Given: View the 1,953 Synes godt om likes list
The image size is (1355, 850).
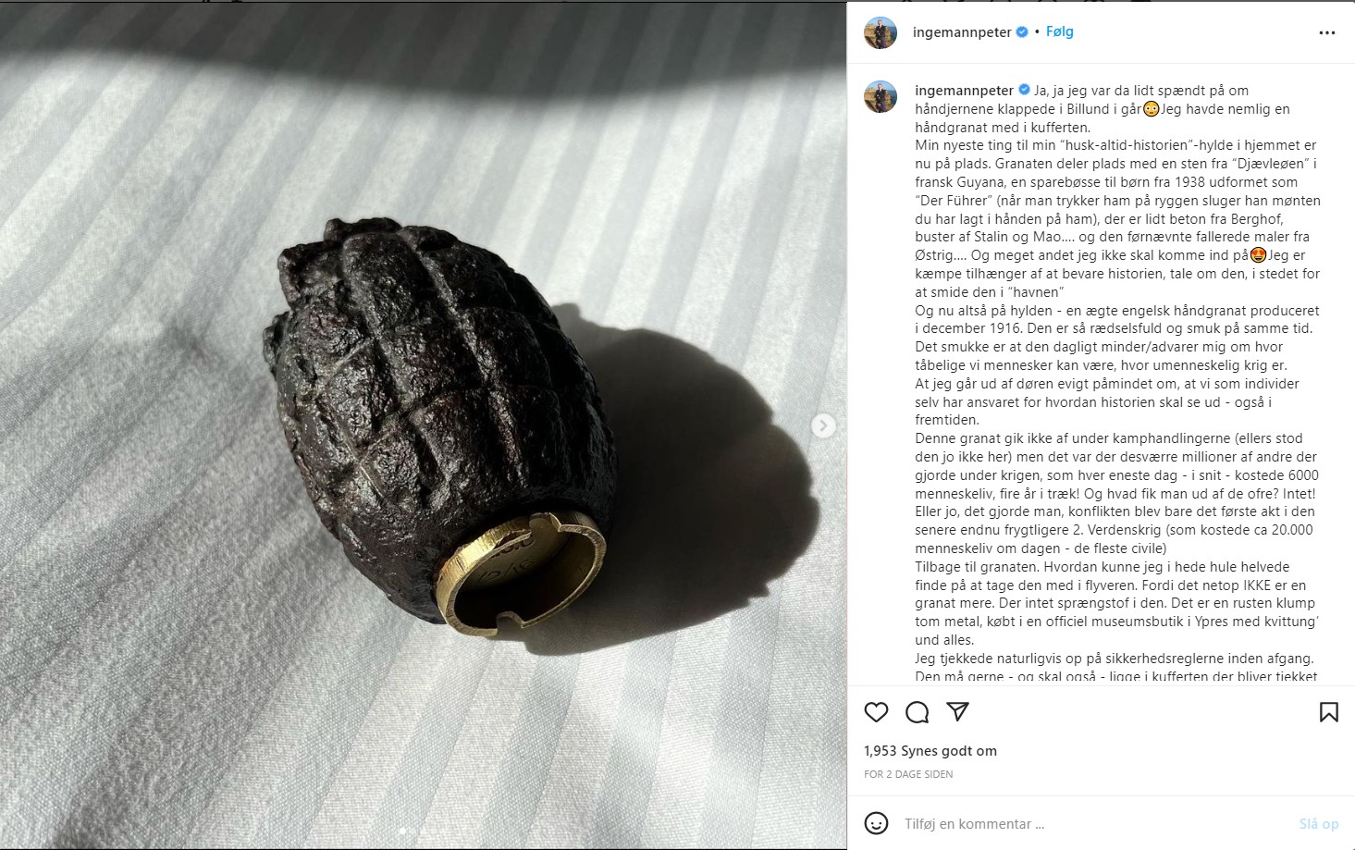Looking at the screenshot, I should tap(930, 751).
